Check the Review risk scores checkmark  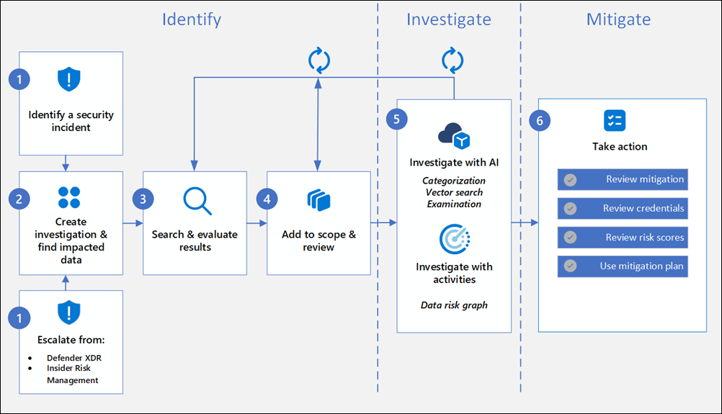pos(570,238)
